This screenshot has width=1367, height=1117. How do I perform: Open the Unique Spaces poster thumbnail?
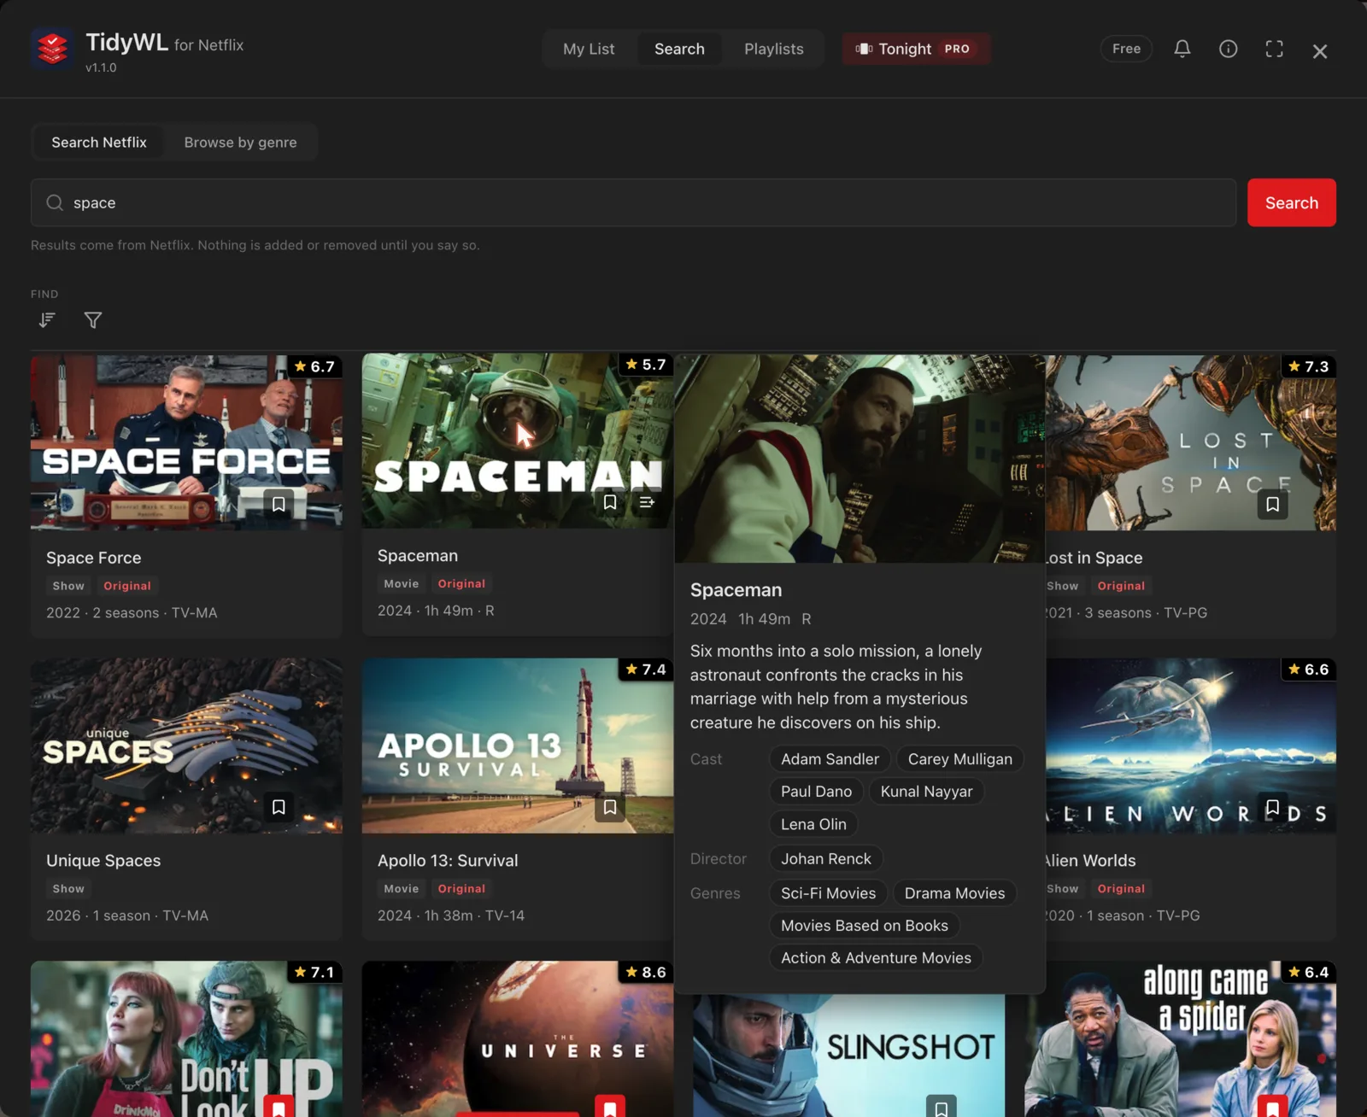[186, 746]
